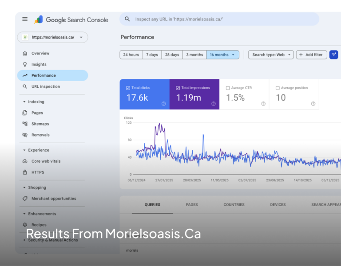This screenshot has width=341, height=266.
Task: Click the search magnifier icon in URL bar
Action: (127, 19)
